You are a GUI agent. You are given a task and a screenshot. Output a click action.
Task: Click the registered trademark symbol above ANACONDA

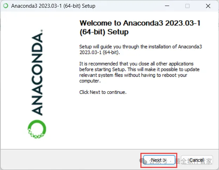pyautogui.click(x=41, y=30)
